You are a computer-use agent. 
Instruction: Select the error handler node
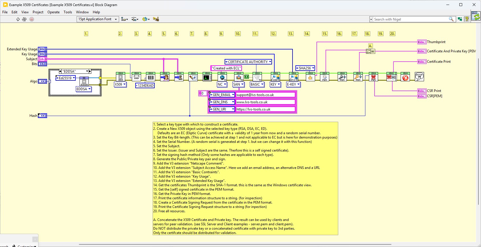419,77
